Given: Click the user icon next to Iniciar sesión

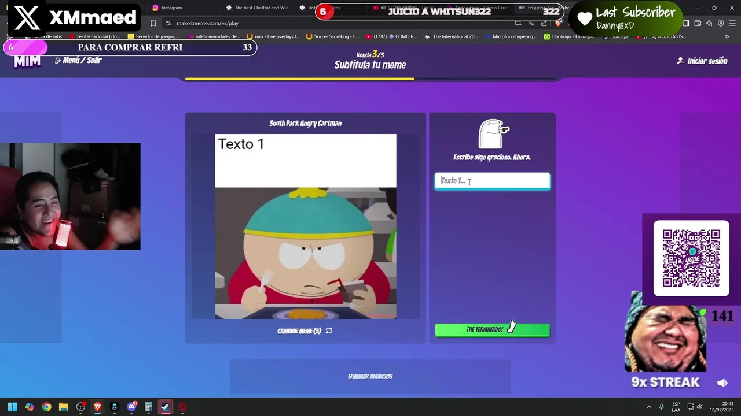Looking at the screenshot, I should tap(680, 61).
